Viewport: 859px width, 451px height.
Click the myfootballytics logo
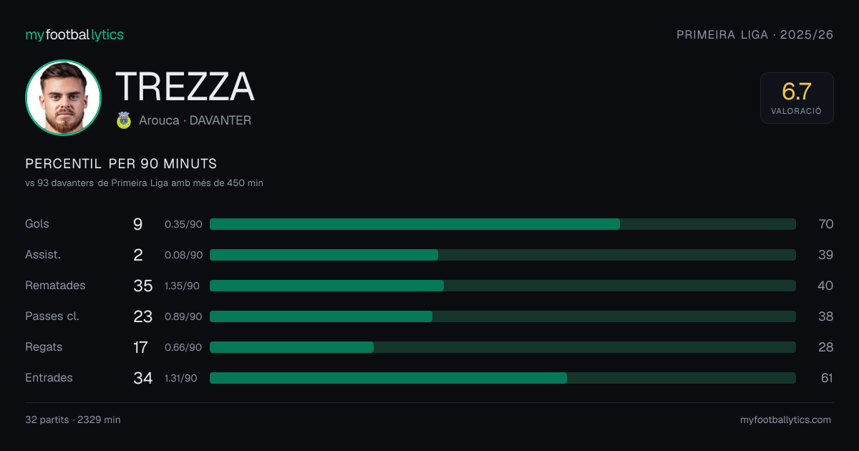coord(74,34)
